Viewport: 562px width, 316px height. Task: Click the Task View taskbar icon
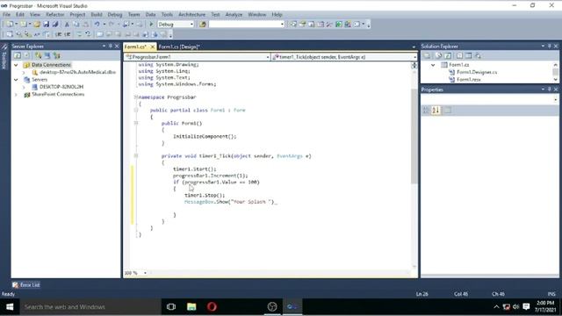click(171, 306)
